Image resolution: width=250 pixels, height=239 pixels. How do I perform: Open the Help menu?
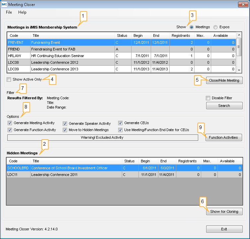tap(22, 12)
